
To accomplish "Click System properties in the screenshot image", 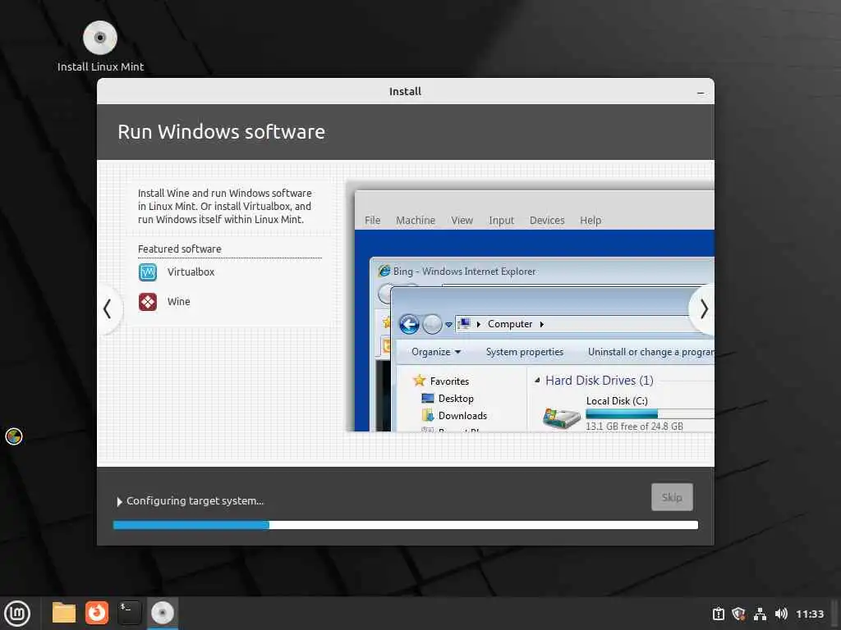I will click(525, 352).
